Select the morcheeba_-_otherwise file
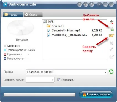 (x=75, y=35)
